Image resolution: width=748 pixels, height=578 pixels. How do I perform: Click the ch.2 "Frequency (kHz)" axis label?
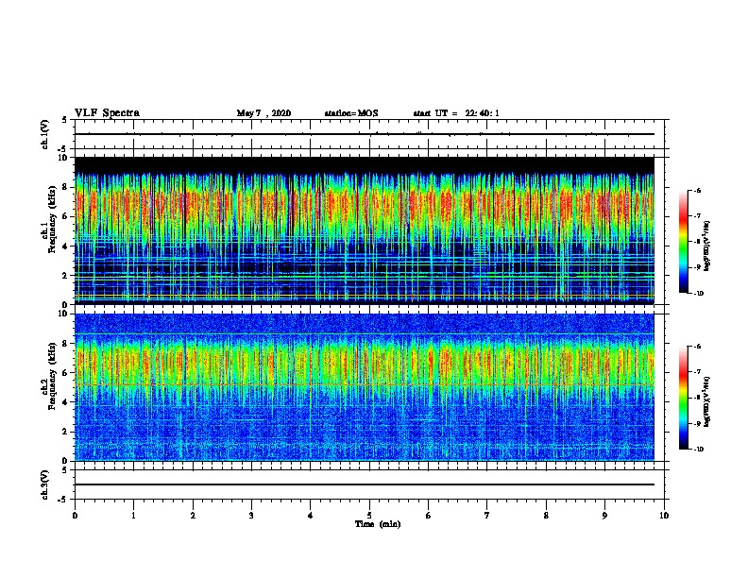pos(52,376)
